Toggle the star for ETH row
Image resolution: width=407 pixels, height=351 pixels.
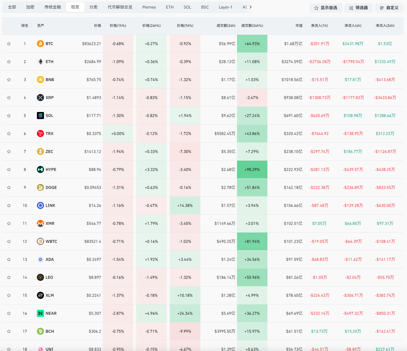tap(9, 62)
